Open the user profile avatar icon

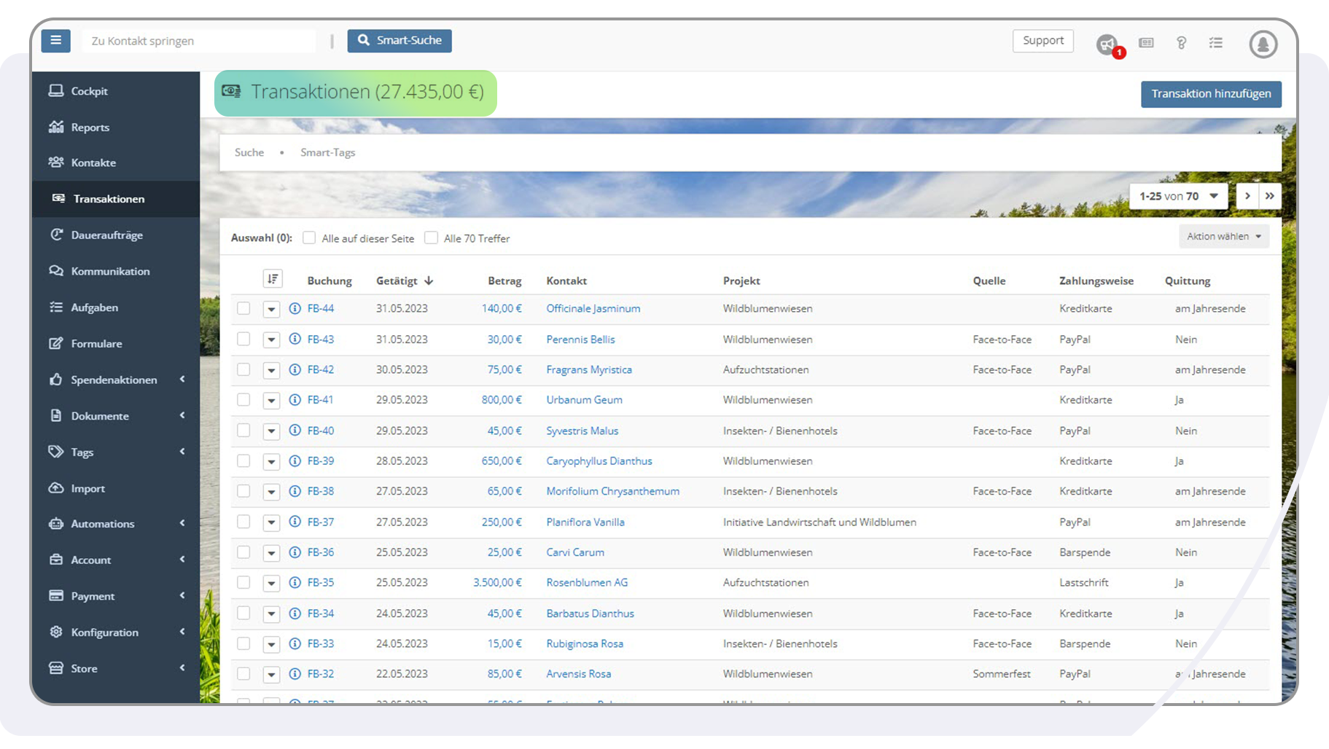1263,44
